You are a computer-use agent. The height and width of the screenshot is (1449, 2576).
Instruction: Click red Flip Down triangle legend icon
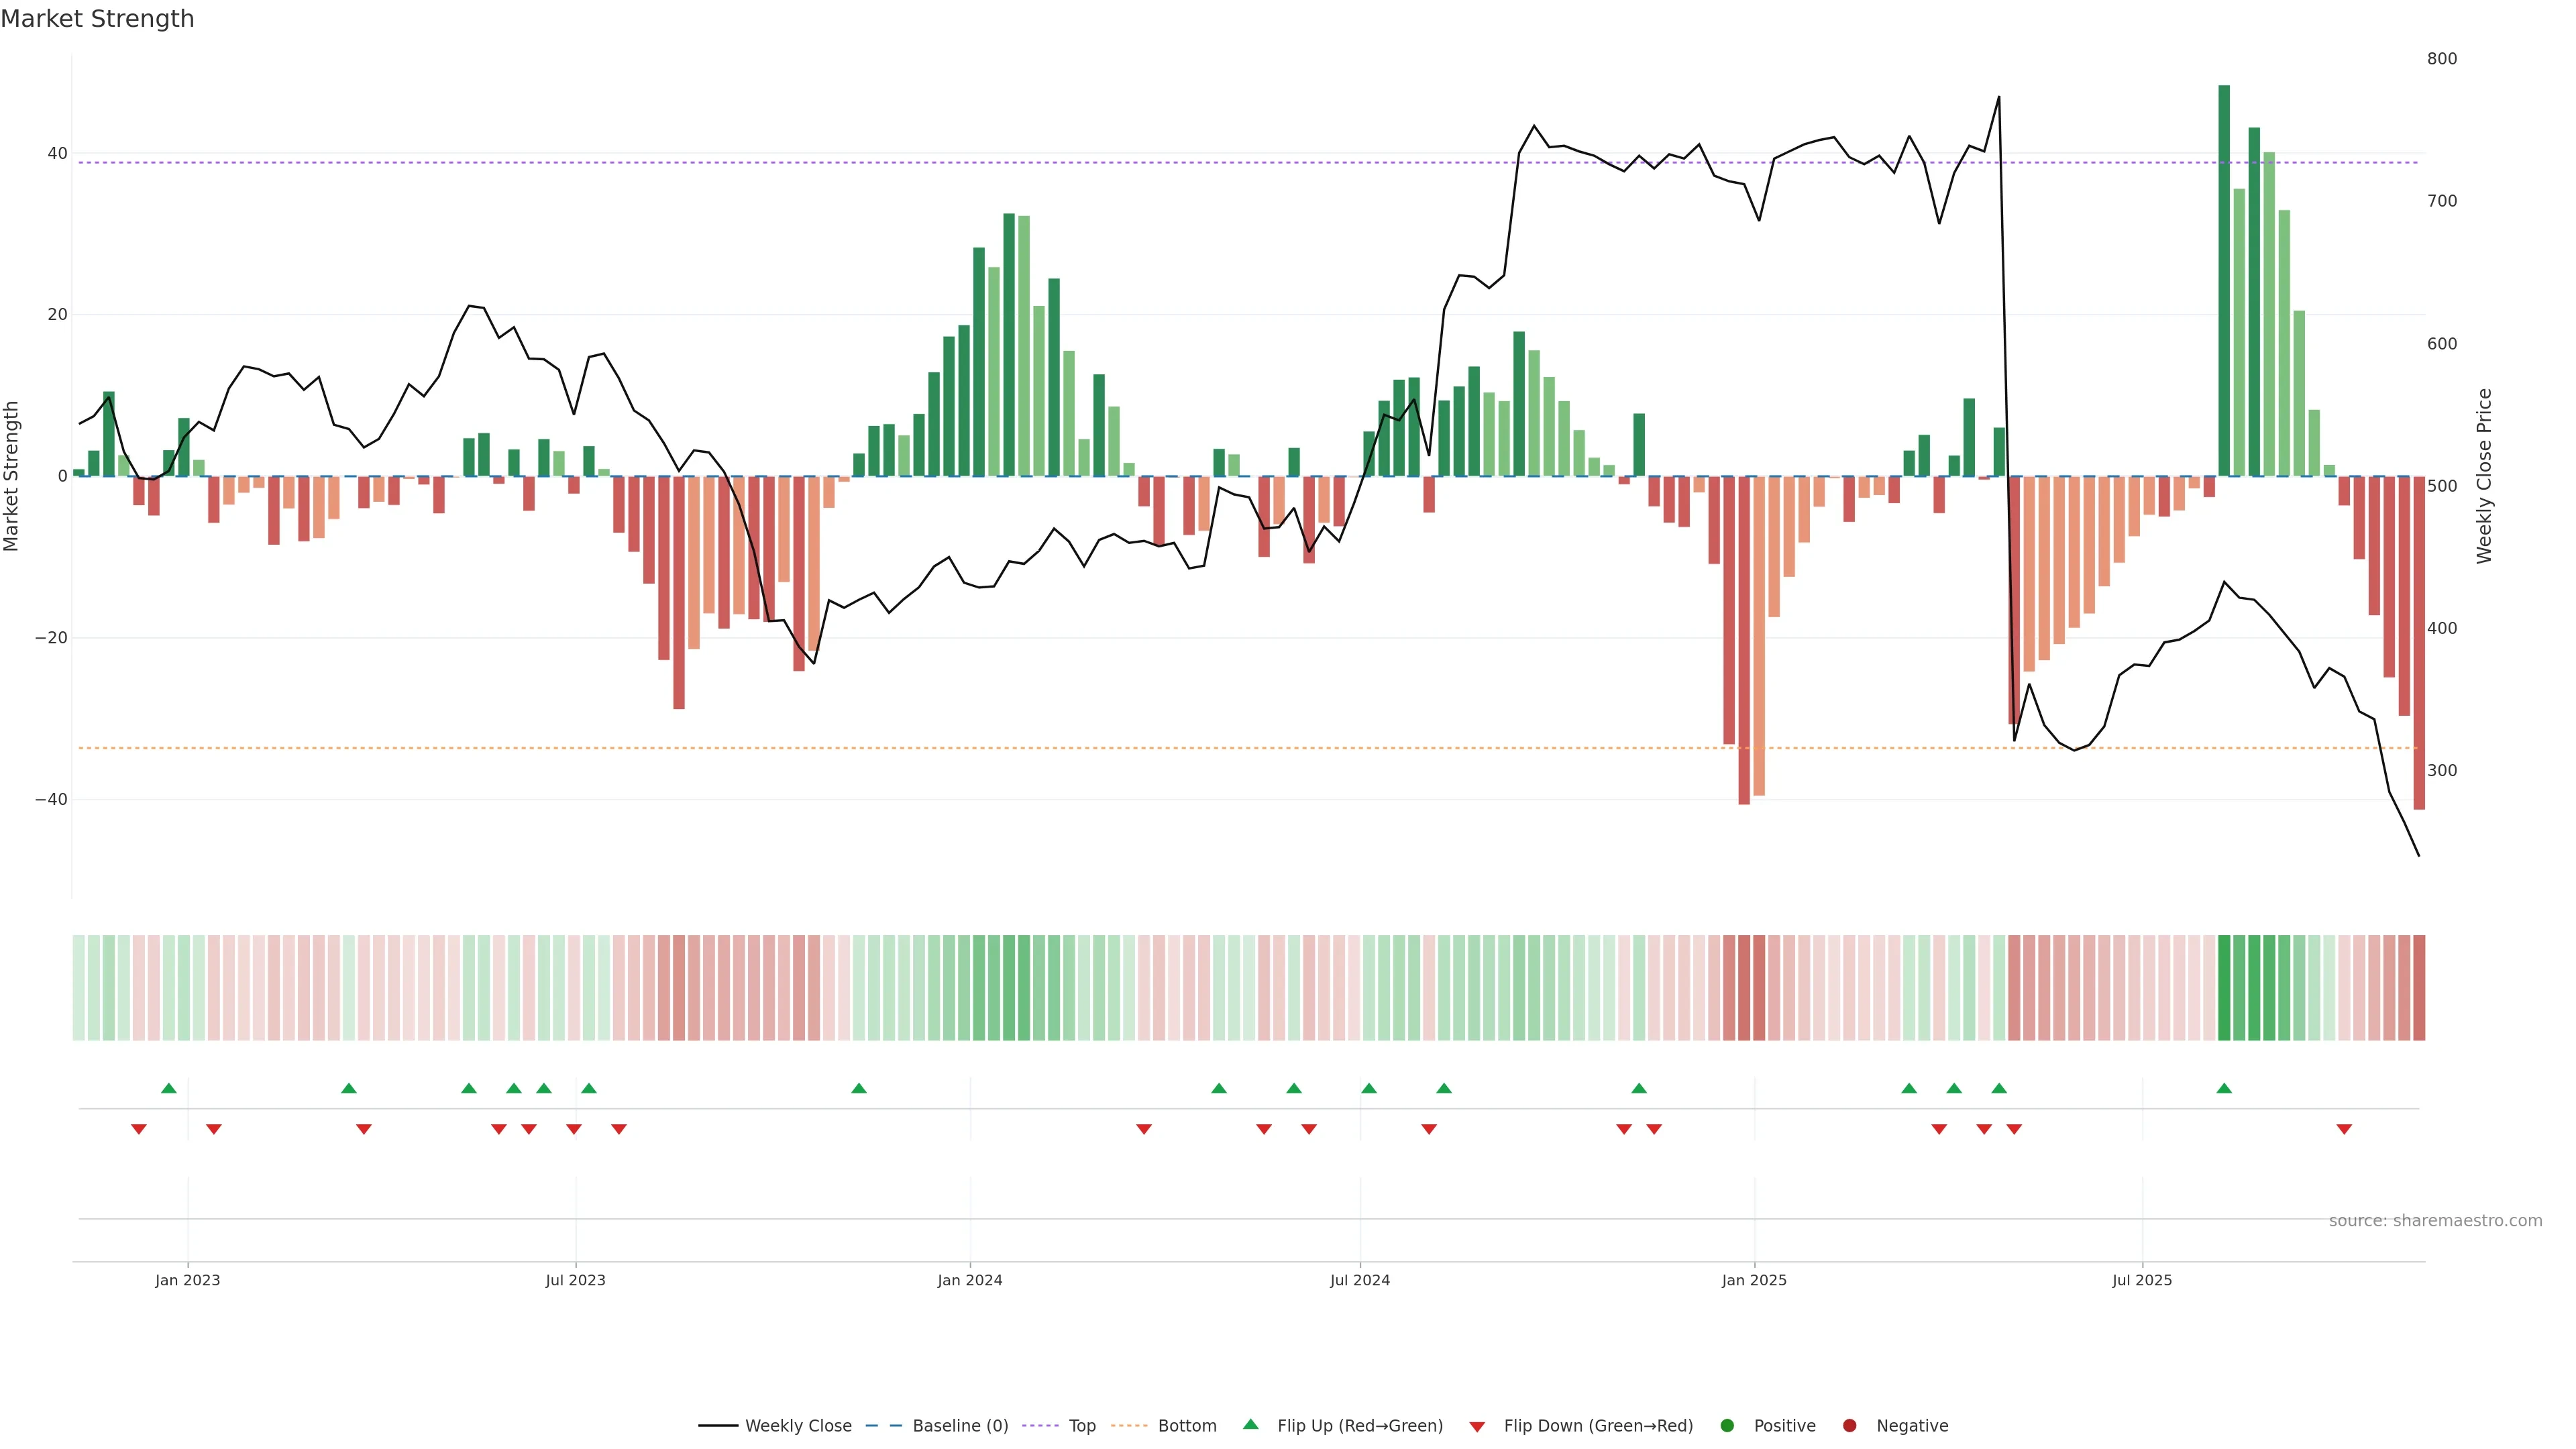tap(1477, 1427)
